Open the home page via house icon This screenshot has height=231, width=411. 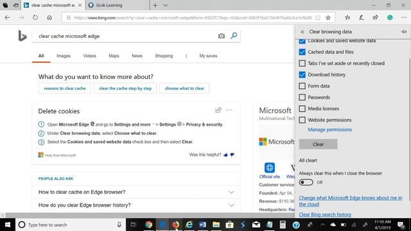(49, 17)
